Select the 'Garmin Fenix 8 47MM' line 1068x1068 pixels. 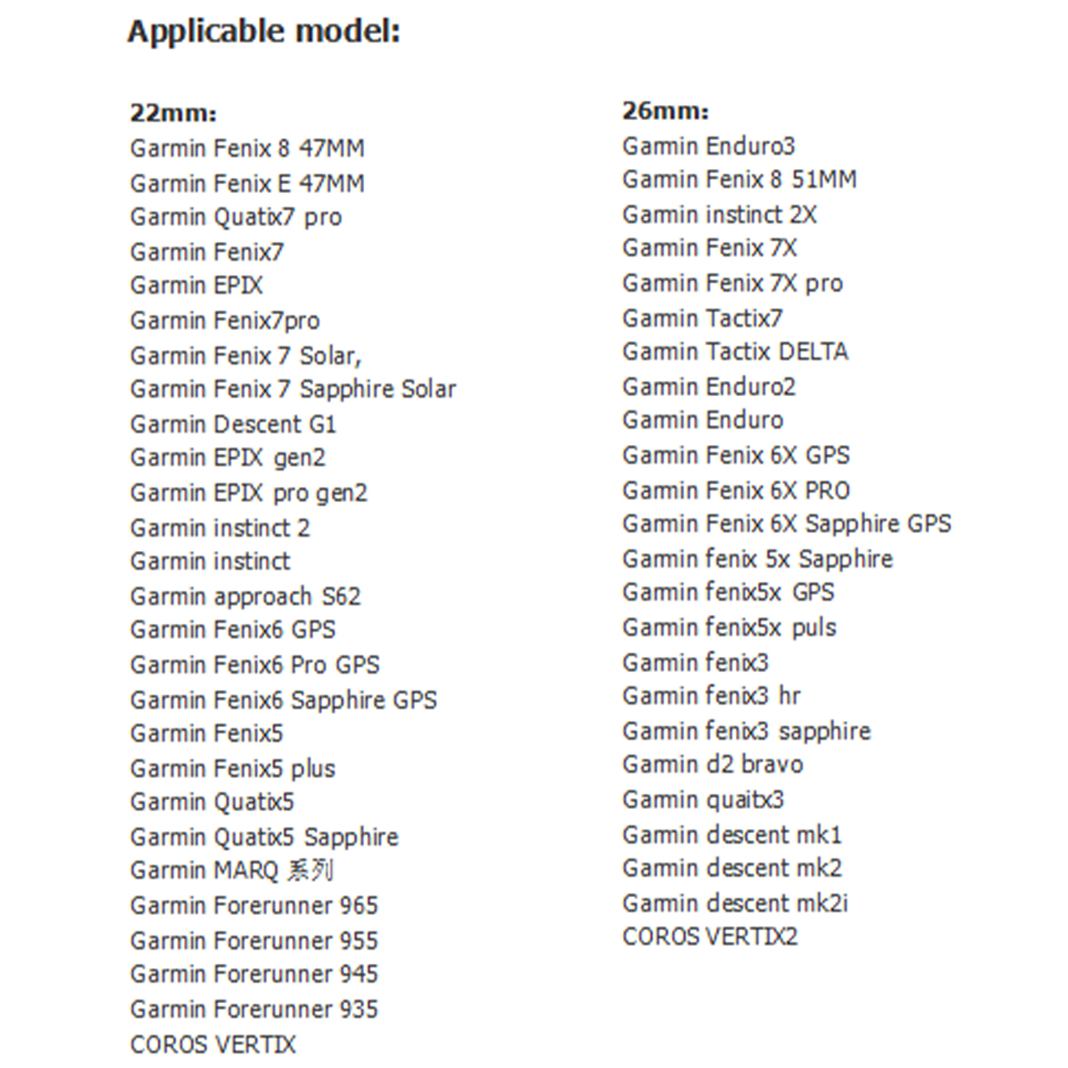247,148
